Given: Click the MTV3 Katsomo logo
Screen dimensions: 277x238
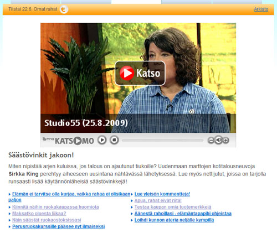Looking at the screenshot, I should click(x=68, y=141).
